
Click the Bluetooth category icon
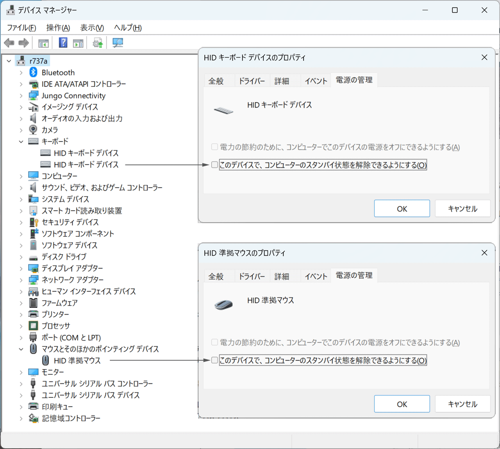[x=34, y=72]
